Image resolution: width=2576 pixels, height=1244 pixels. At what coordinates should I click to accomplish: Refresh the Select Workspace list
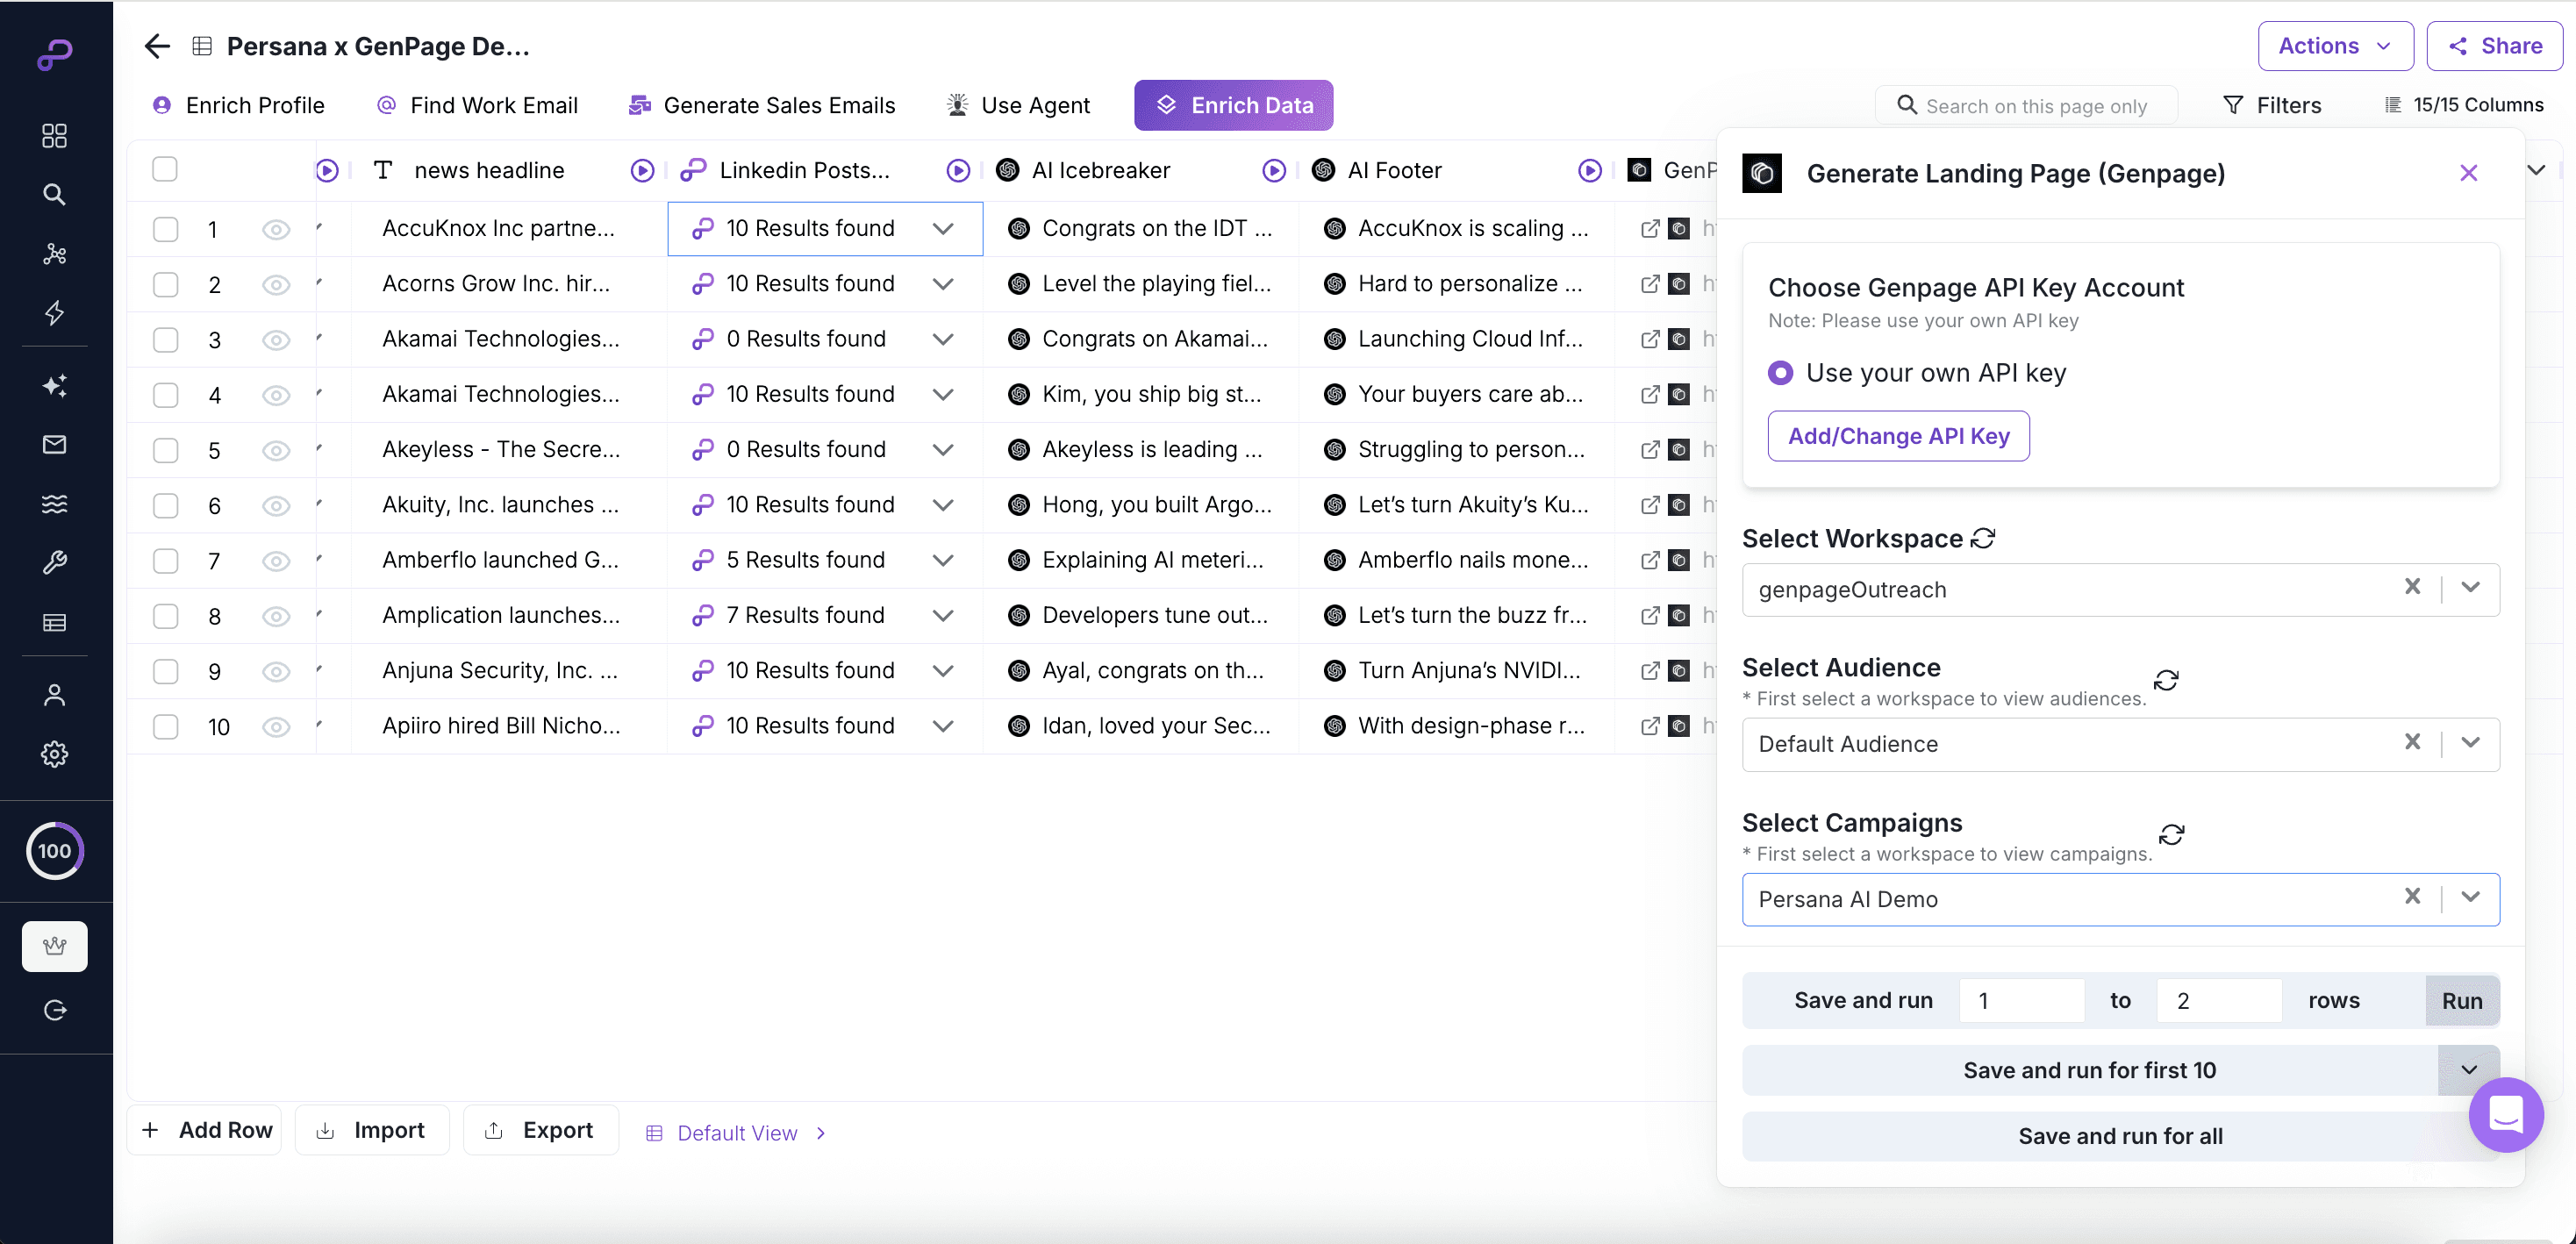click(1983, 538)
